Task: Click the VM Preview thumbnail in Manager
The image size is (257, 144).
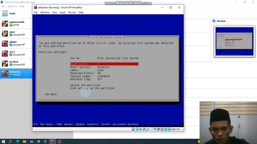Action: 235,41
